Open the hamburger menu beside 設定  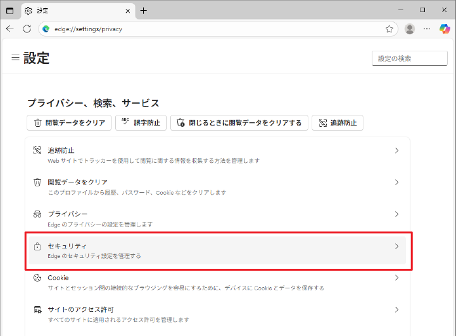(x=15, y=58)
